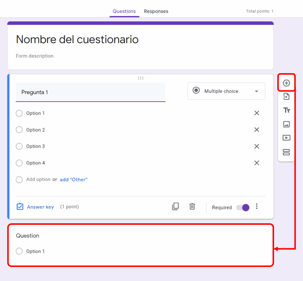Delete the question using trash icon

192,206
